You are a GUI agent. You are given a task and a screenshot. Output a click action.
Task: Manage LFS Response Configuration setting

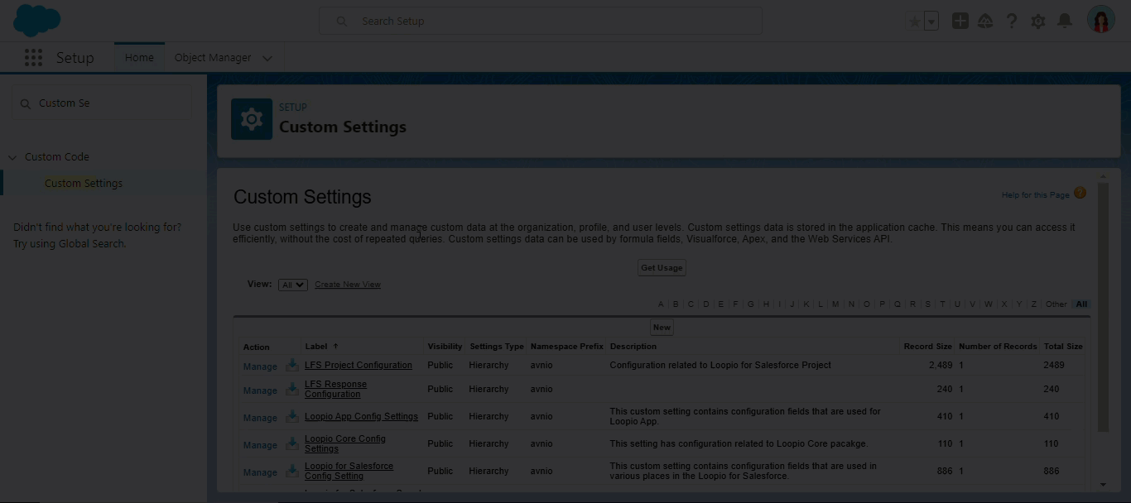260,390
